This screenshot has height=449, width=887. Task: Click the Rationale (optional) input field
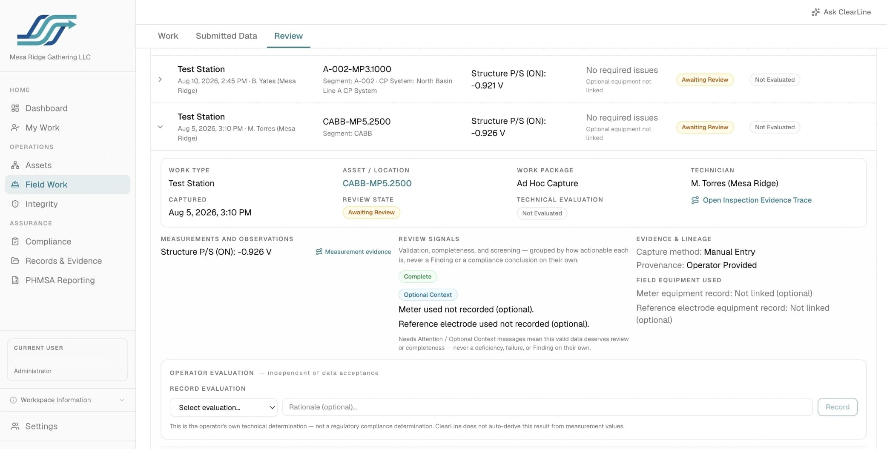click(547, 407)
